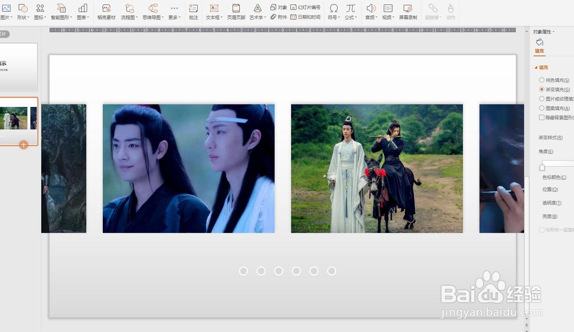This screenshot has height=332, width=574.
Task: Expand the 图表 dropdown arrow
Action: 88,18
